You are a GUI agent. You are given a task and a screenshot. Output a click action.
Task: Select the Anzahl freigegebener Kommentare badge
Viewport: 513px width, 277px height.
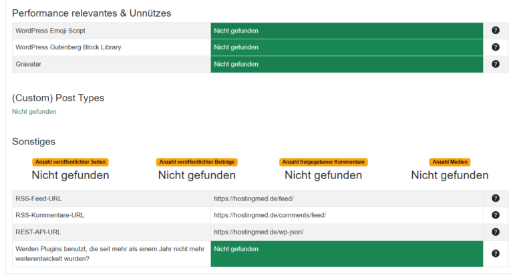323,162
